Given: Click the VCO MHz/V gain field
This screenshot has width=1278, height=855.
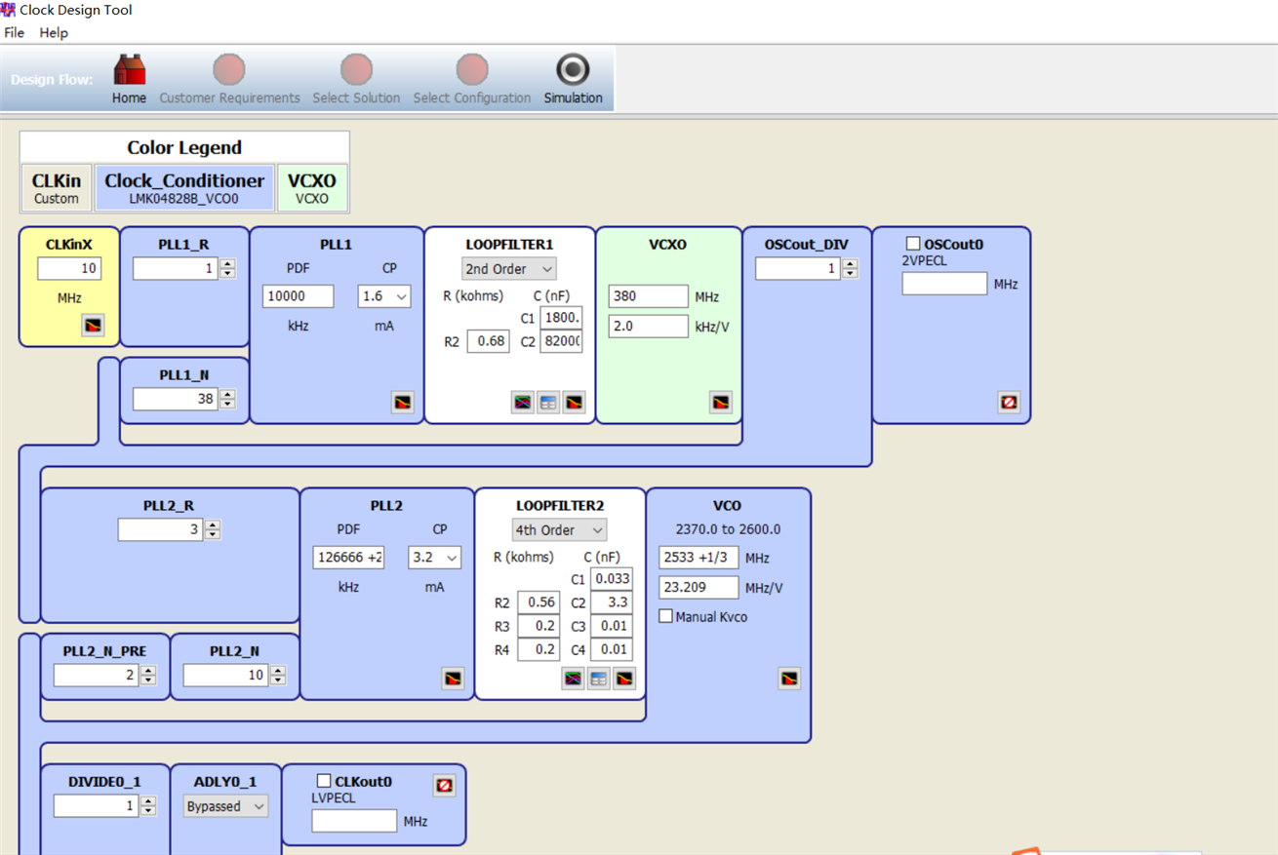Looking at the screenshot, I should pos(699,588).
